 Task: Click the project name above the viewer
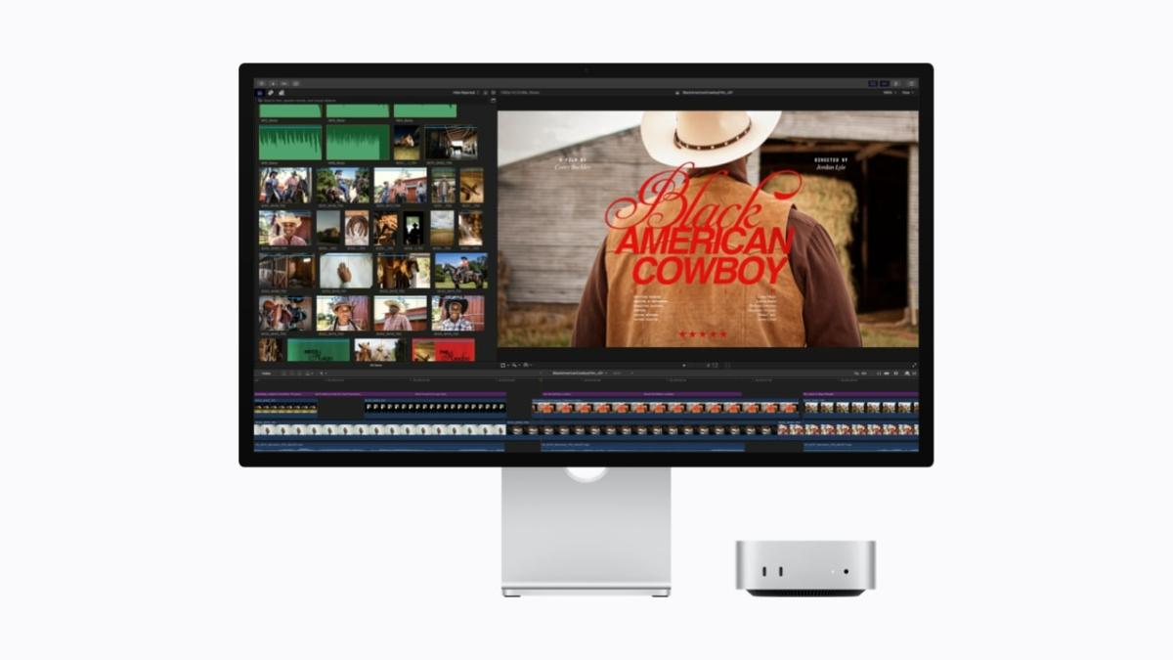coord(707,93)
